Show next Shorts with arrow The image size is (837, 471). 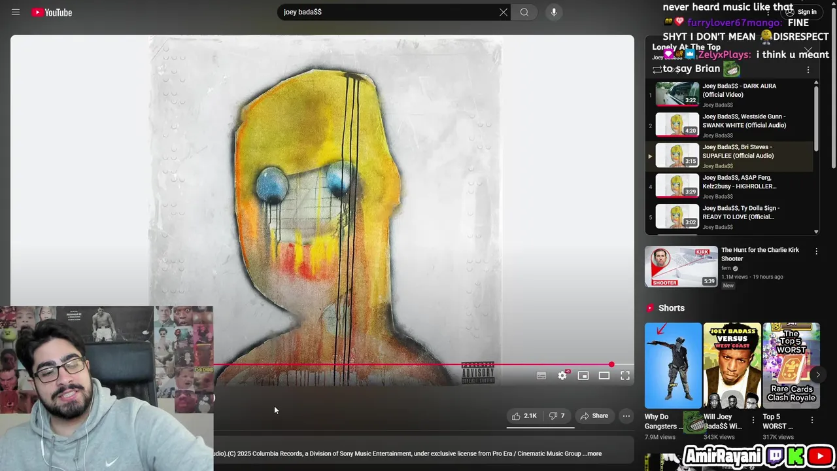[x=817, y=374]
